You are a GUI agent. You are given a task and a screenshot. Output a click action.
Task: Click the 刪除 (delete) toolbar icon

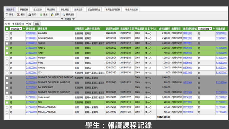(x=18, y=15)
